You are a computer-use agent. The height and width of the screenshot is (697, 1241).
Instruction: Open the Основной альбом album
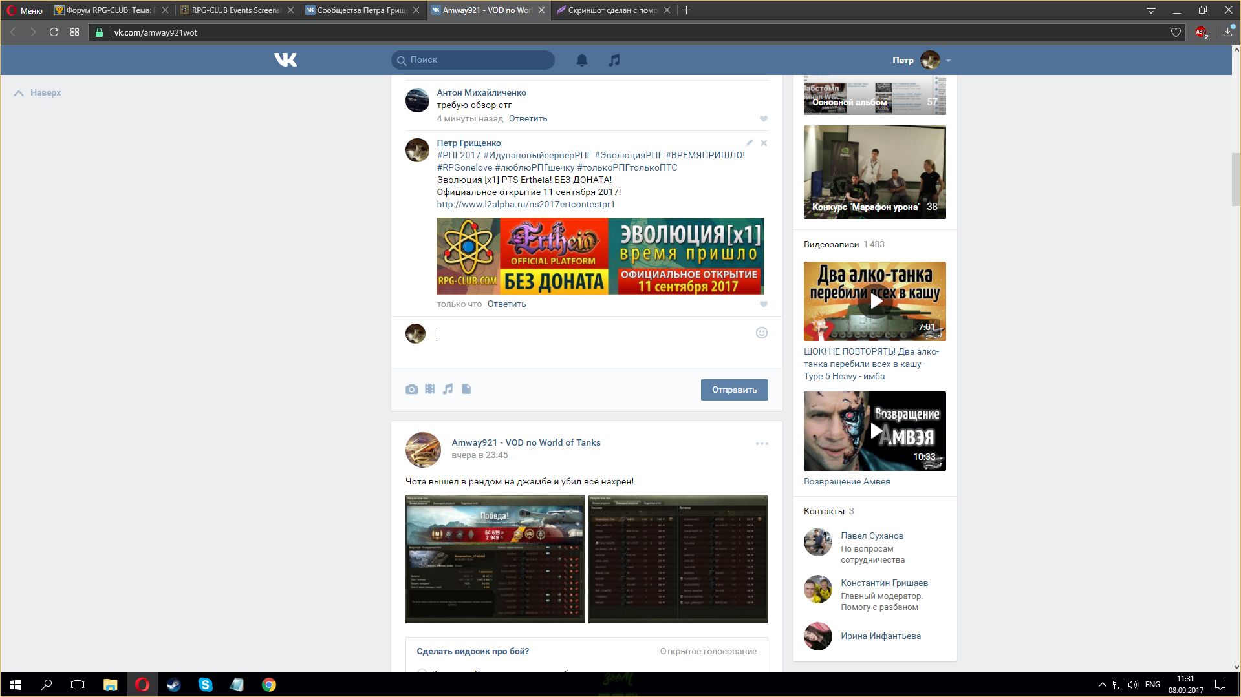(x=874, y=95)
